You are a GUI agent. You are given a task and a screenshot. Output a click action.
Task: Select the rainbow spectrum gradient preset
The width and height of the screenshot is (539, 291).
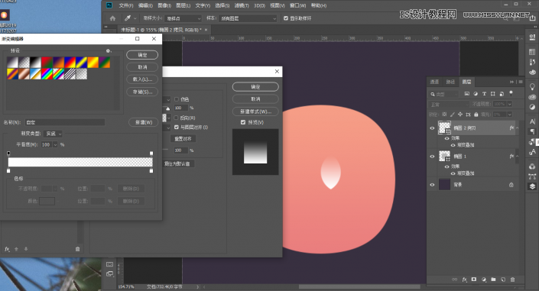[47, 74]
